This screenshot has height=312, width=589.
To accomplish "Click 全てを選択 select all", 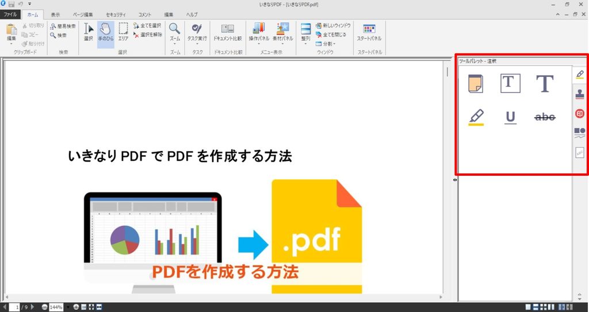I will [x=147, y=25].
